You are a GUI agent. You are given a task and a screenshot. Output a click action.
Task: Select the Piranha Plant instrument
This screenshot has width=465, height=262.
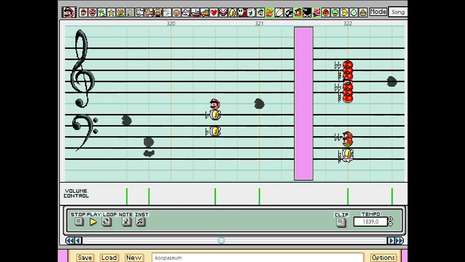(x=223, y=13)
